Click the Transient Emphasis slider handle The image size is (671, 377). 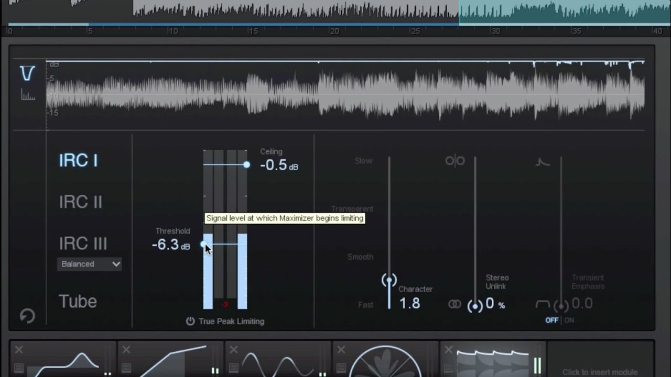point(561,306)
